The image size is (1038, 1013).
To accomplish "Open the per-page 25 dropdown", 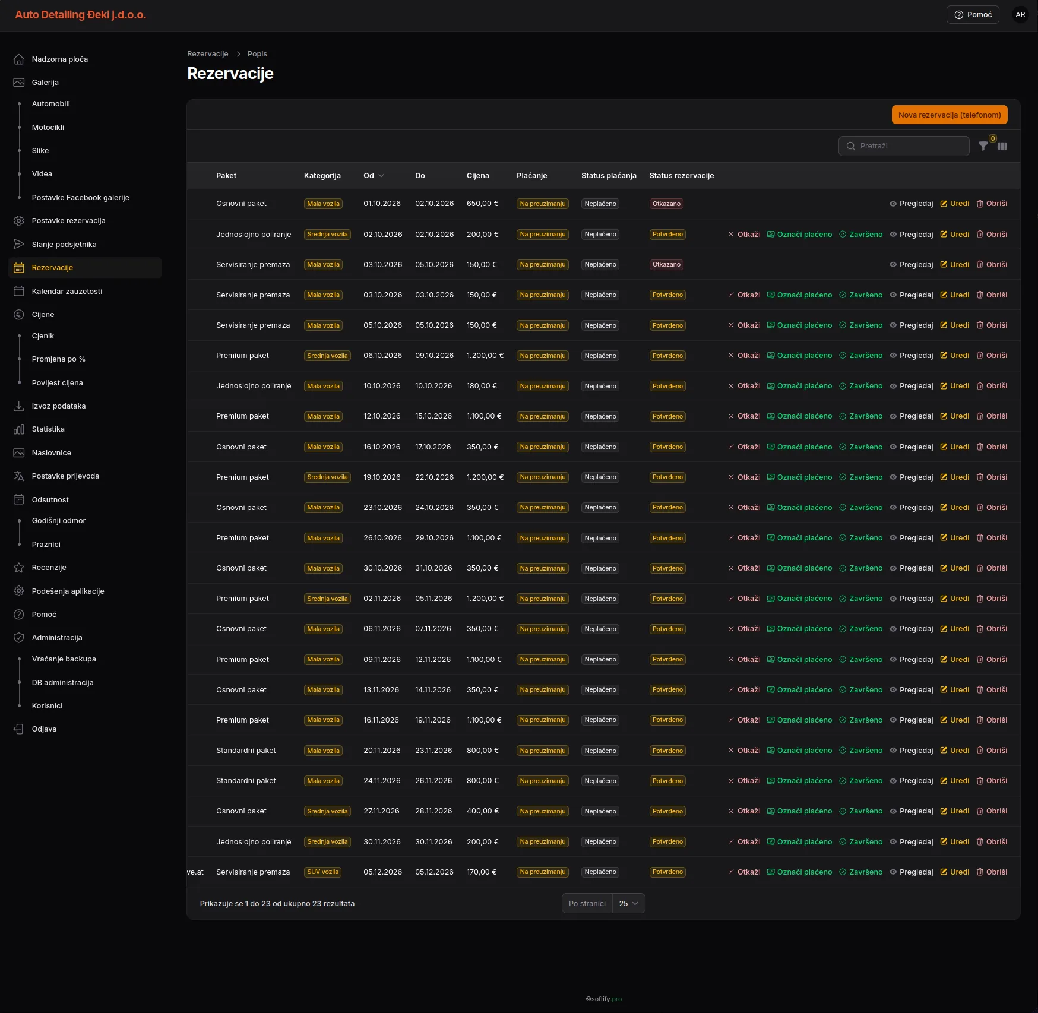I will [628, 904].
